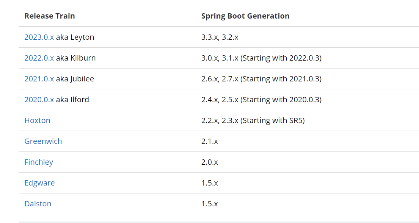Open the 2022.0.x release train link
Image resolution: width=419 pixels, height=223 pixels.
[x=39, y=58]
